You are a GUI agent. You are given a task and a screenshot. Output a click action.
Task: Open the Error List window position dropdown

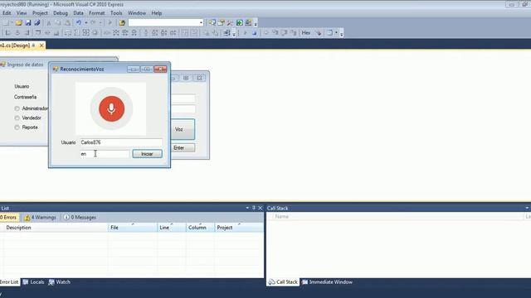[x=247, y=208]
